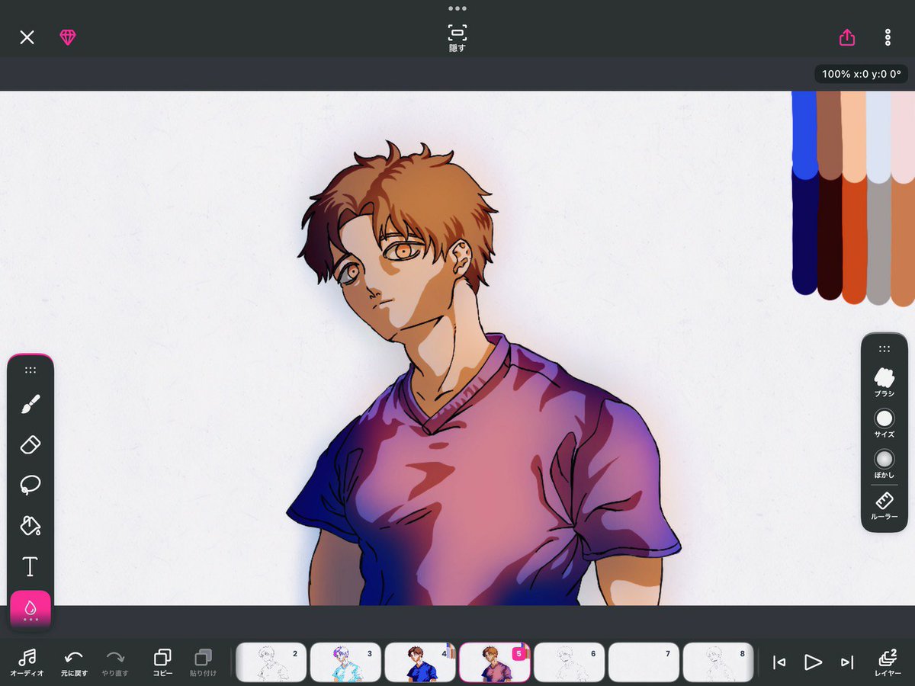Tap the hide interface button (隠す)
The height and width of the screenshot is (686, 915).
(x=457, y=37)
